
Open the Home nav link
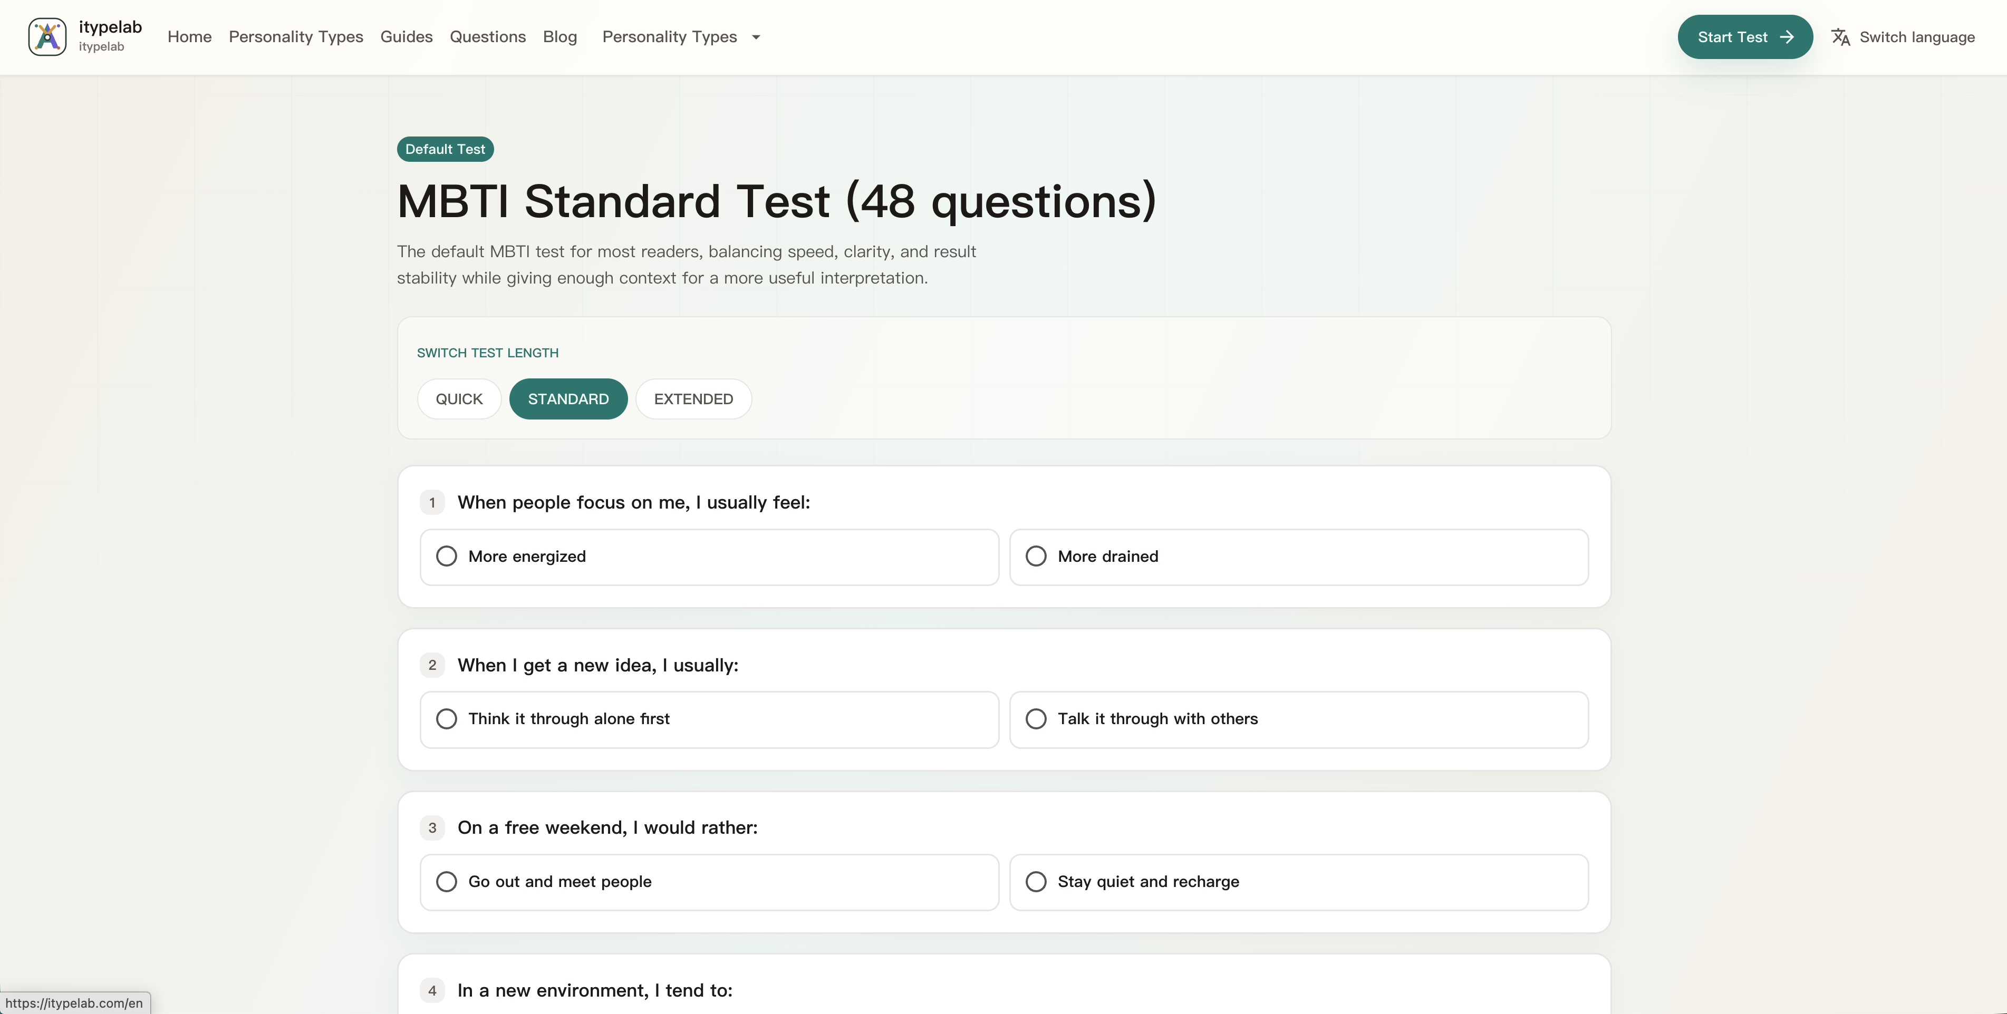189,36
